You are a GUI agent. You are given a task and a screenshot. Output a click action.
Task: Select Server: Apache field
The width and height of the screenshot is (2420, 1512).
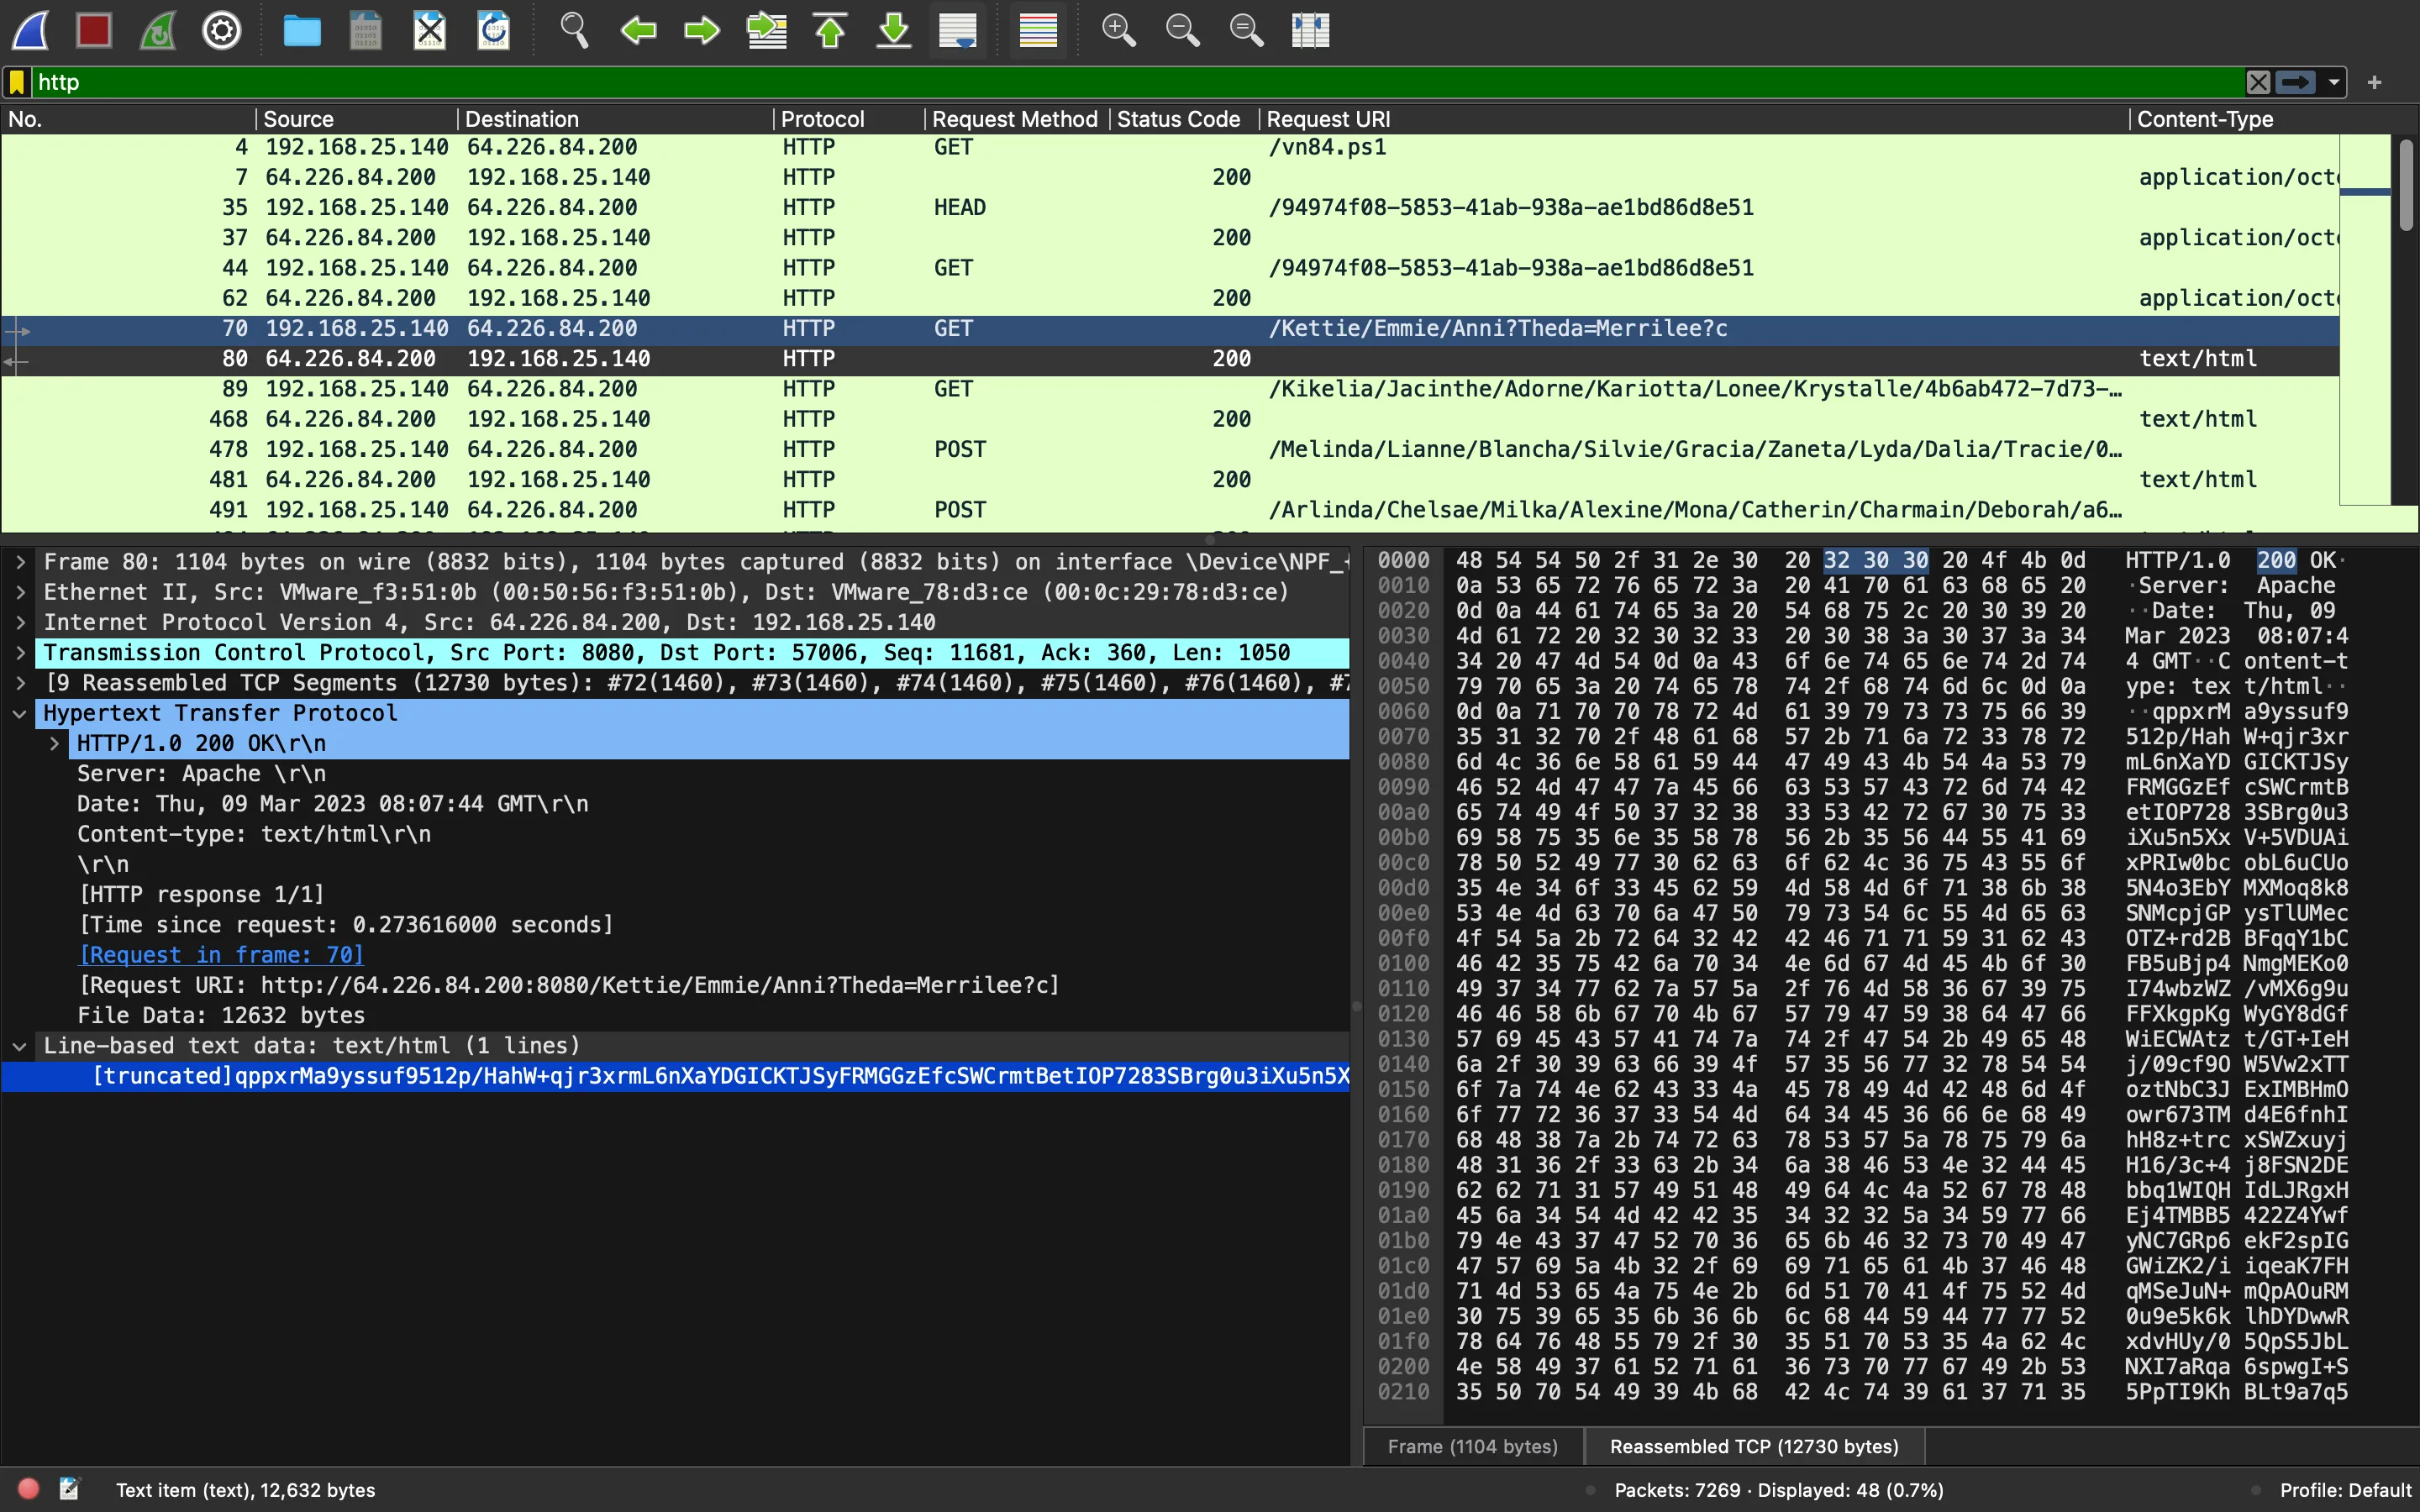tap(201, 774)
